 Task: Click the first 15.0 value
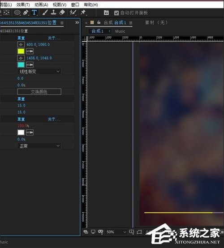[x=22, y=105]
